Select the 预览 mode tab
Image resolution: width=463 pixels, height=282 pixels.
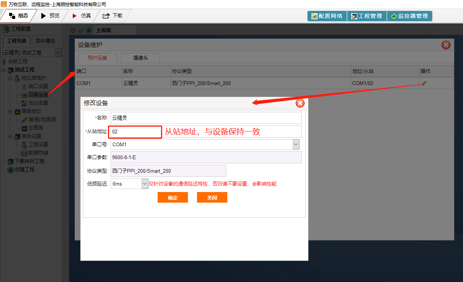(50, 16)
